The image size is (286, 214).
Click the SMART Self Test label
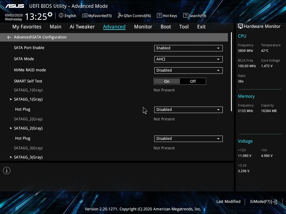coord(28,81)
